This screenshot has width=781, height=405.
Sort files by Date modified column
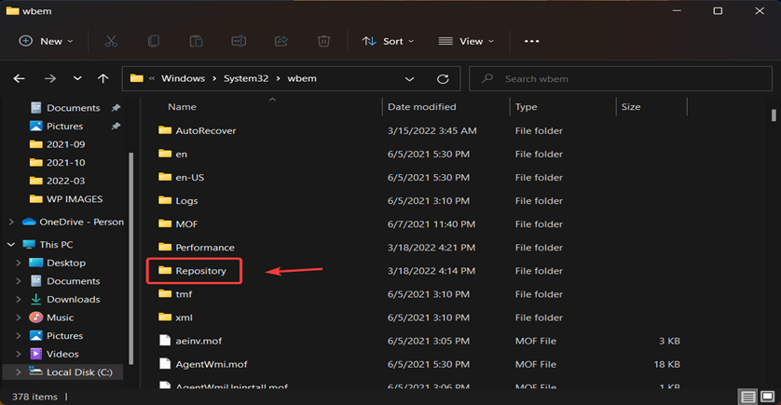click(x=421, y=107)
